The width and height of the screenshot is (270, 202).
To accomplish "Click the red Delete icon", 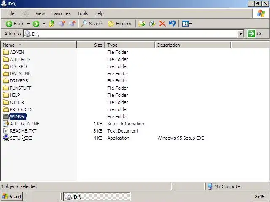I will (x=162, y=24).
